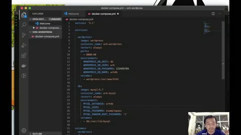Click the password value 123456789
Screen dimensions: 241x135
122,69
